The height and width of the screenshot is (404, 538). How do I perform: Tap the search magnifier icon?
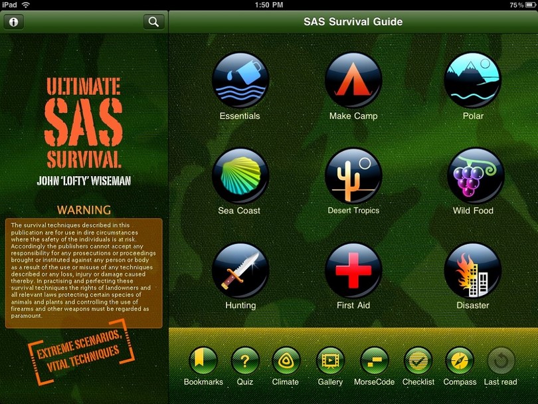pyautogui.click(x=153, y=21)
